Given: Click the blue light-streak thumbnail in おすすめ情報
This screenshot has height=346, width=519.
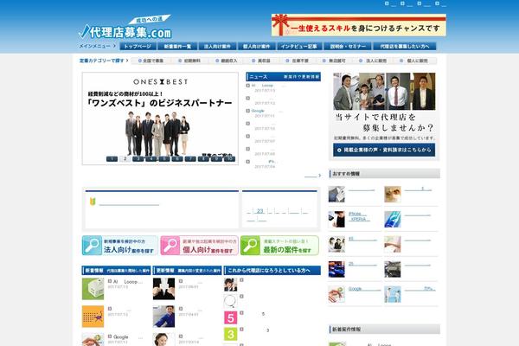Looking at the screenshot, I should click(x=393, y=219).
